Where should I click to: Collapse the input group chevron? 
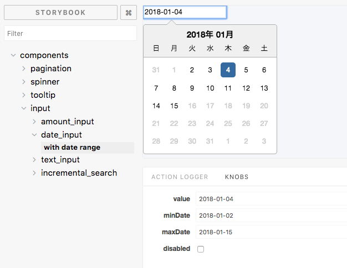coord(24,108)
